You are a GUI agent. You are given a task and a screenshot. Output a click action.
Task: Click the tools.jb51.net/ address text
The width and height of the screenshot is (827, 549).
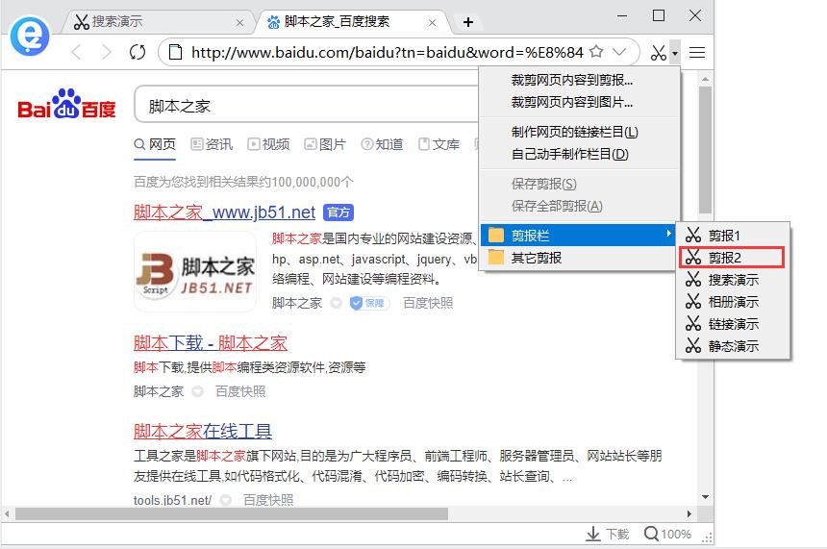172,500
